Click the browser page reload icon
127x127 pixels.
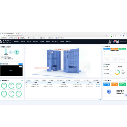pyautogui.click(x=4, y=36)
